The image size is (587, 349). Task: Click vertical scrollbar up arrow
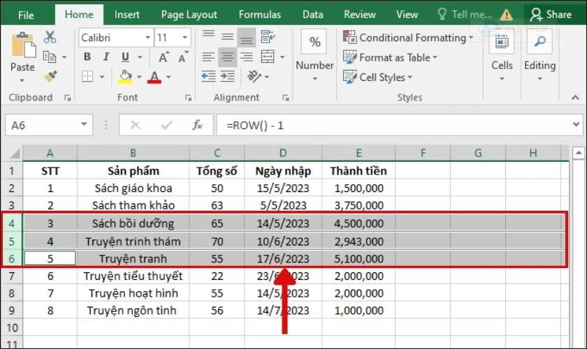tap(579, 153)
